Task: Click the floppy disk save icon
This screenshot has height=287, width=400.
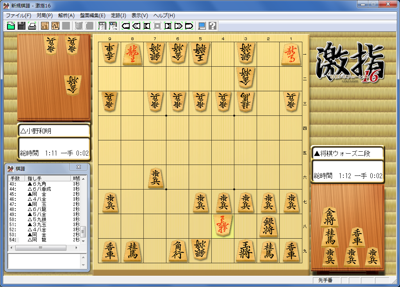Action: click(x=21, y=26)
